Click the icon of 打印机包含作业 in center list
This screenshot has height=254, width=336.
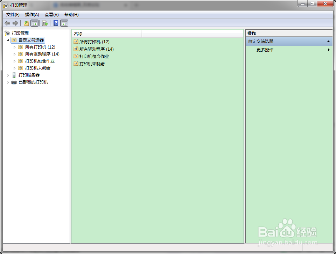click(76, 56)
